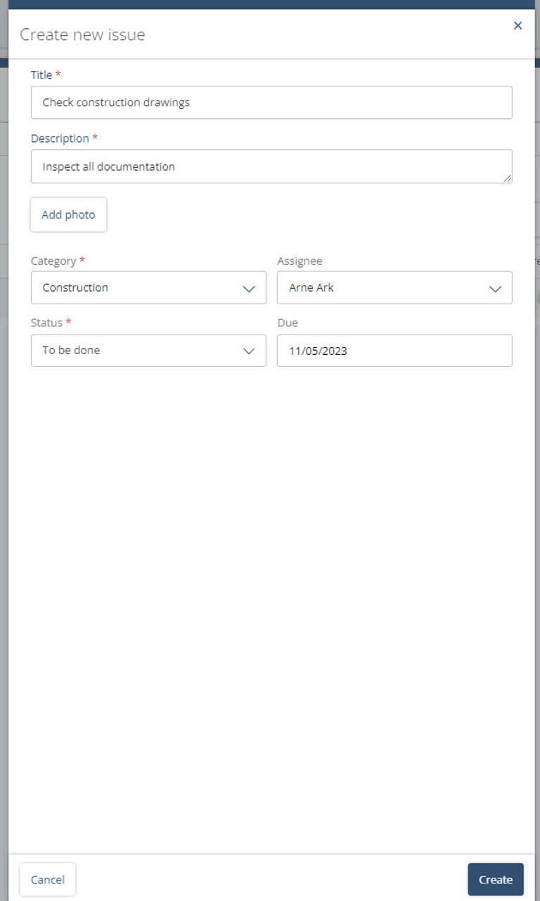The width and height of the screenshot is (540, 901).
Task: Close the Create new issue dialog
Action: (x=517, y=26)
